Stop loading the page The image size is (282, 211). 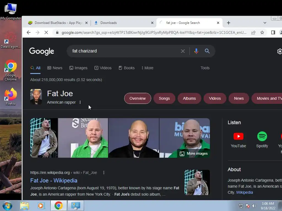pos(46,32)
